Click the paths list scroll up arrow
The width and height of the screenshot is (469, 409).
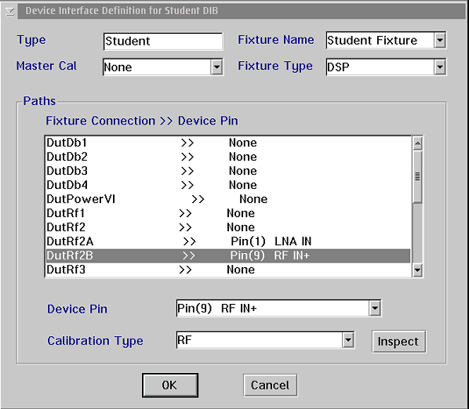coord(417,143)
